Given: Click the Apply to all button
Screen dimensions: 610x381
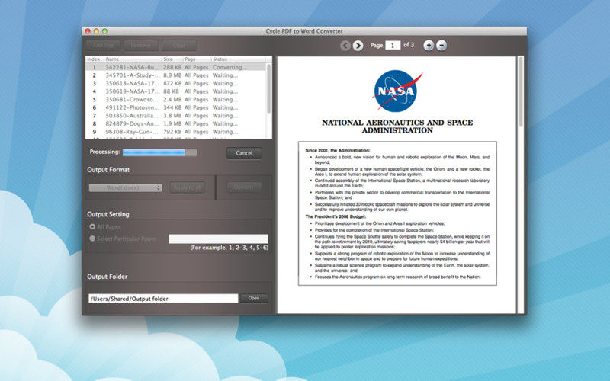Looking at the screenshot, I should [187, 187].
